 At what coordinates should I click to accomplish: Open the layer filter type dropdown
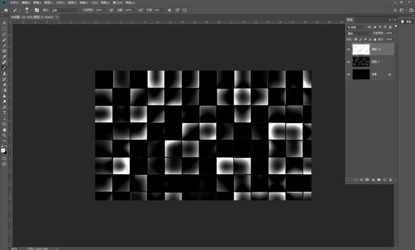point(356,27)
